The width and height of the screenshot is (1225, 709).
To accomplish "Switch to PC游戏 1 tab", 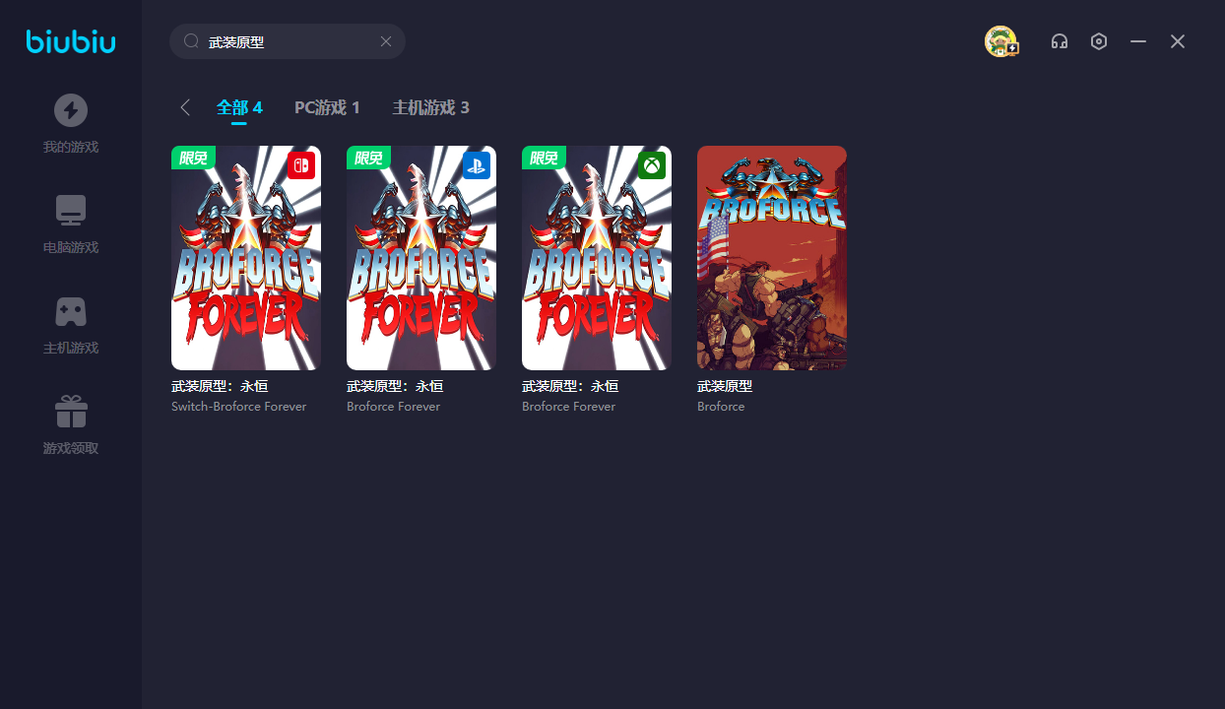I will (x=327, y=107).
